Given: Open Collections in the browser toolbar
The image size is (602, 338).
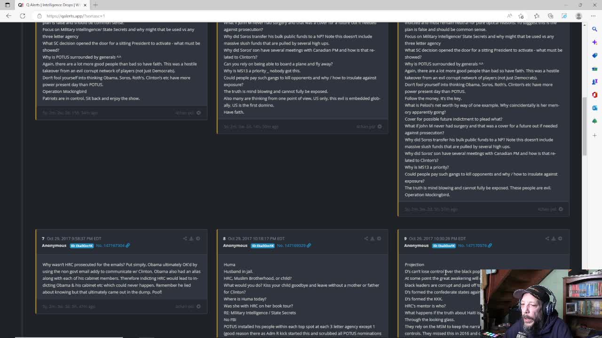Looking at the screenshot, I should pyautogui.click(x=550, y=16).
